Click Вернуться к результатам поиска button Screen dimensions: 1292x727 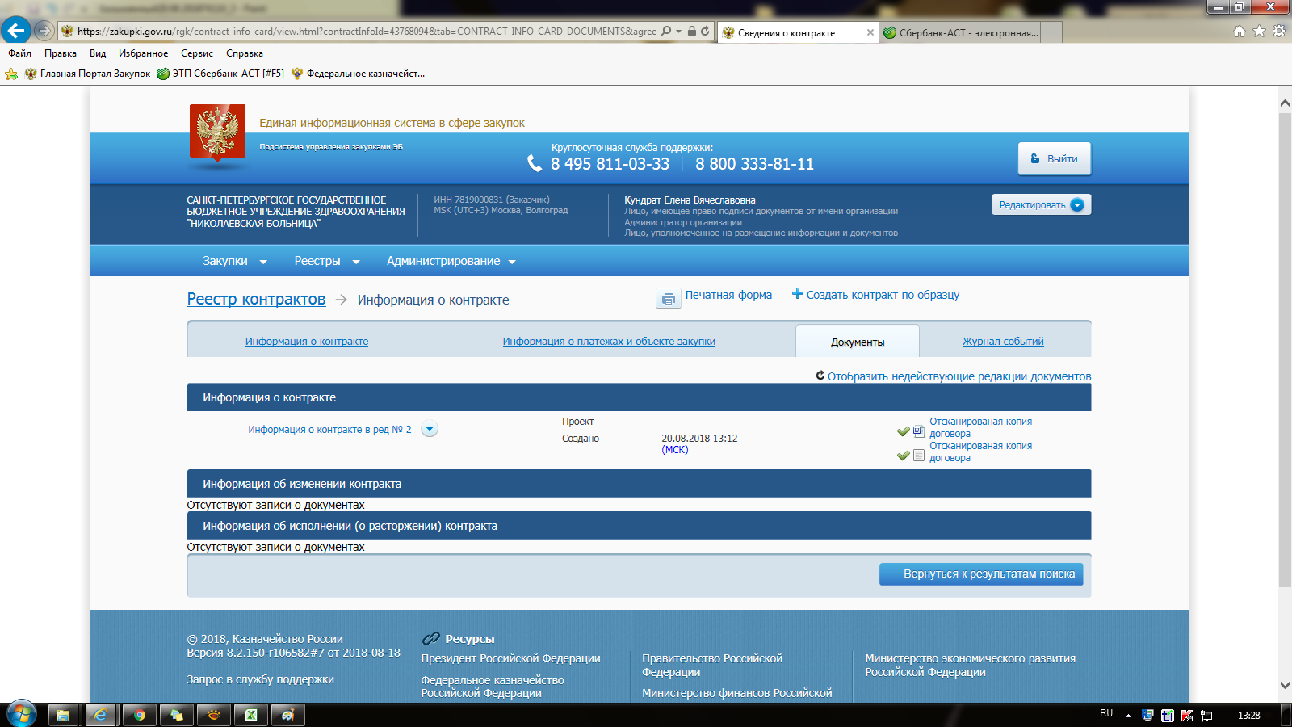coord(981,574)
